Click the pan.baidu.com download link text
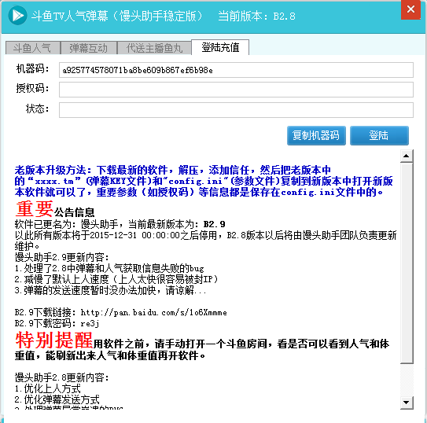 [154, 312]
